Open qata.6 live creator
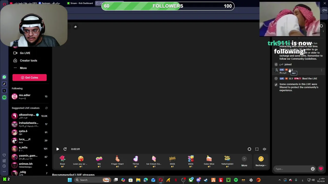 click(x=29, y=132)
